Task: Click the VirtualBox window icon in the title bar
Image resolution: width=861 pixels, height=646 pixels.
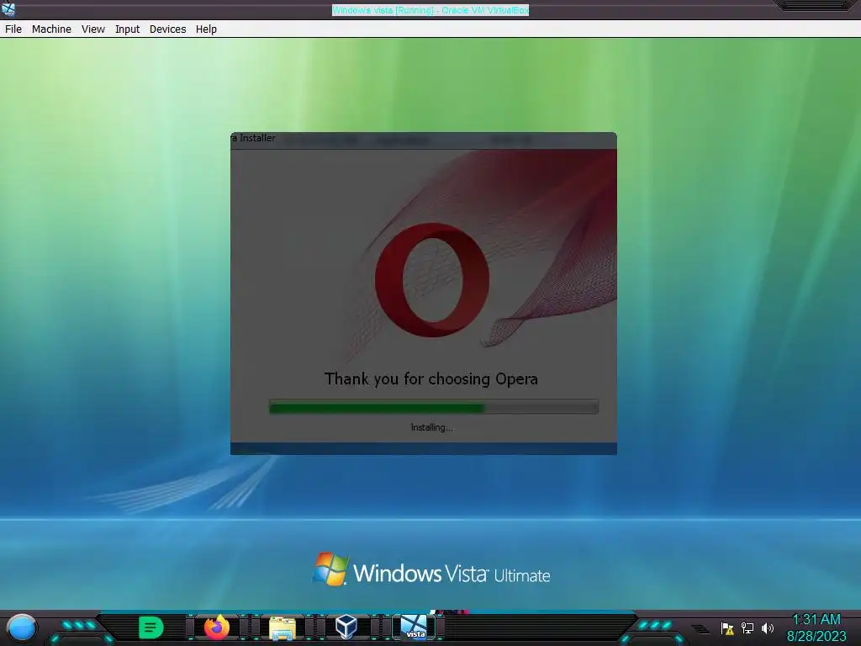Action: 8,9
